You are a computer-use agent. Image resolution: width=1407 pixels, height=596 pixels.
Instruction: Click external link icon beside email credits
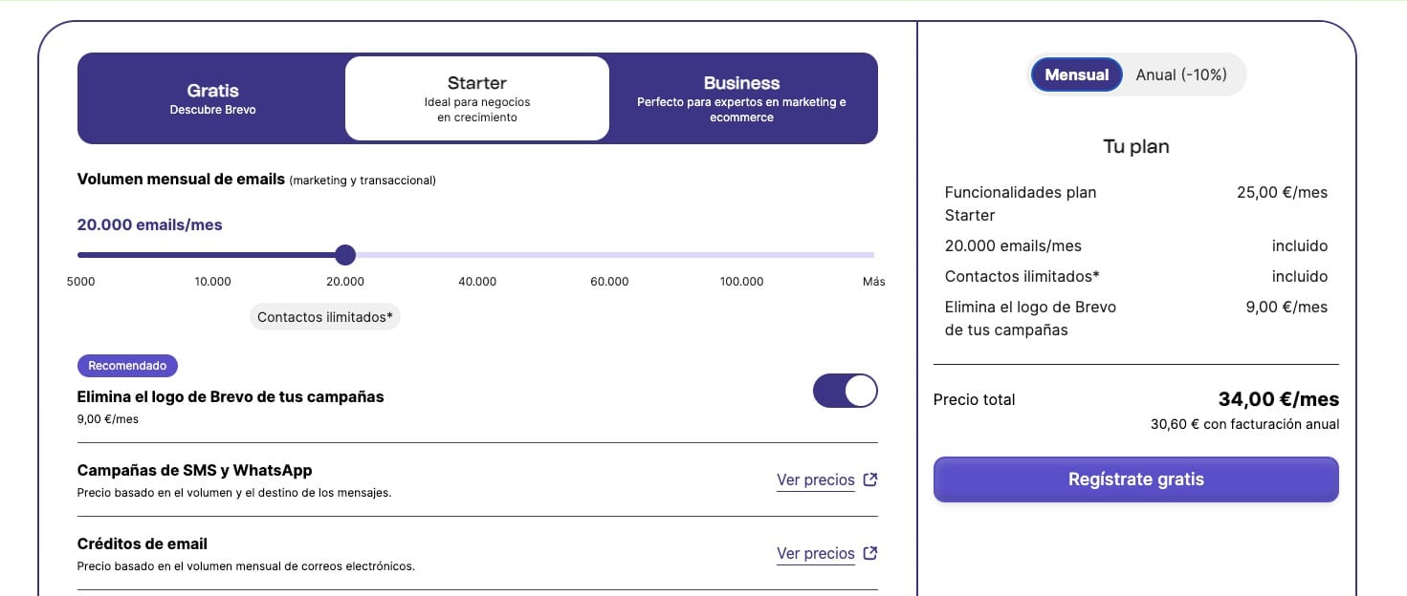click(870, 553)
